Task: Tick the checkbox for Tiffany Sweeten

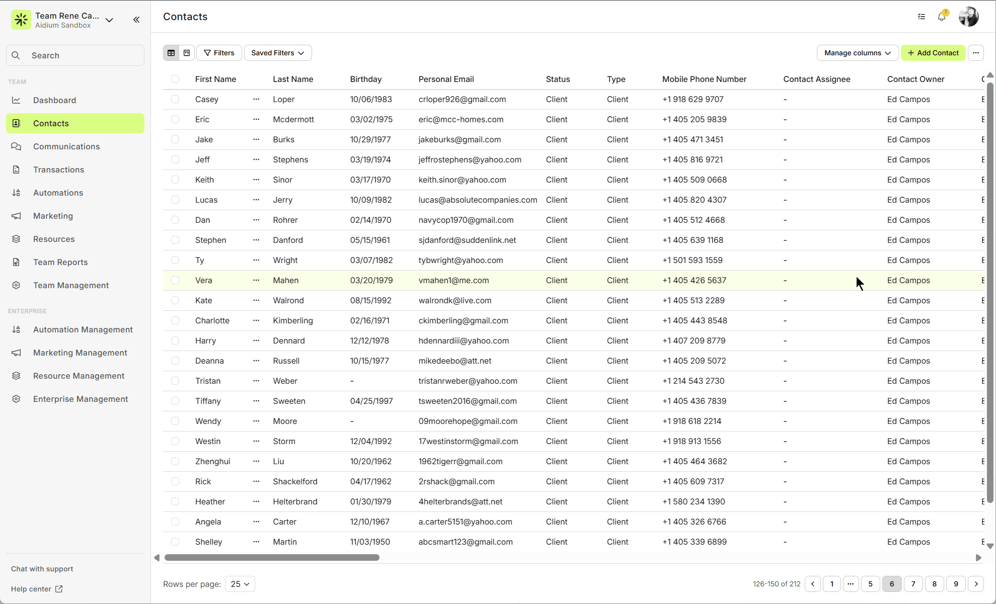Action: [175, 401]
